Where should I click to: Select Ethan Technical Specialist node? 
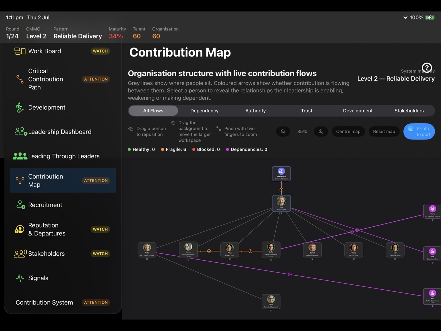(x=271, y=301)
